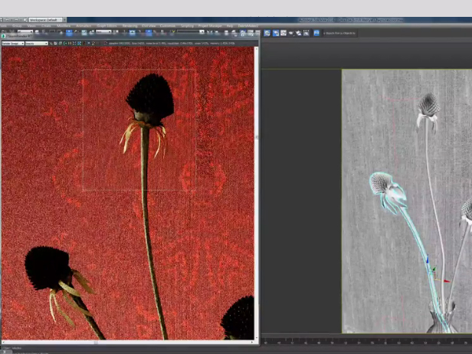Open the Modifiers menu
The width and height of the screenshot is (472, 354).
point(64,25)
